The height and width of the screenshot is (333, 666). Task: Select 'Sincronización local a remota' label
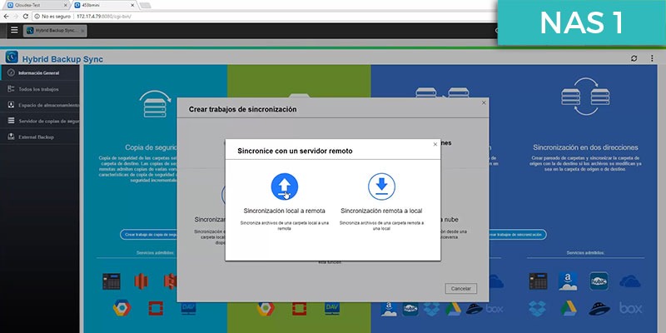[x=285, y=211]
